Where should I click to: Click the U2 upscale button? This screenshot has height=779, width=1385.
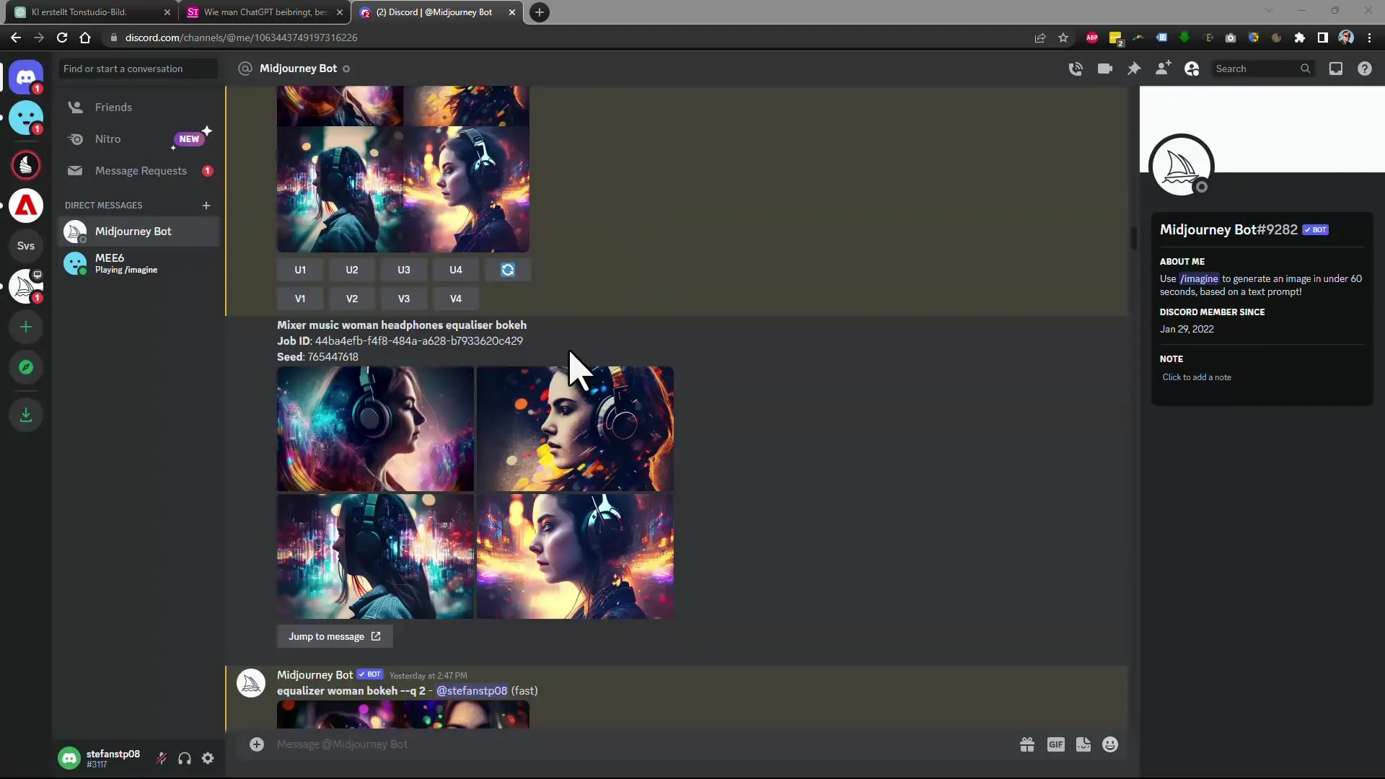pos(351,269)
